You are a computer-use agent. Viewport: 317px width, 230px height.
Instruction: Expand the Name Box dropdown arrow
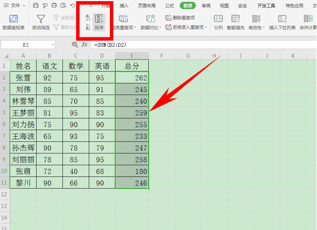(53, 45)
